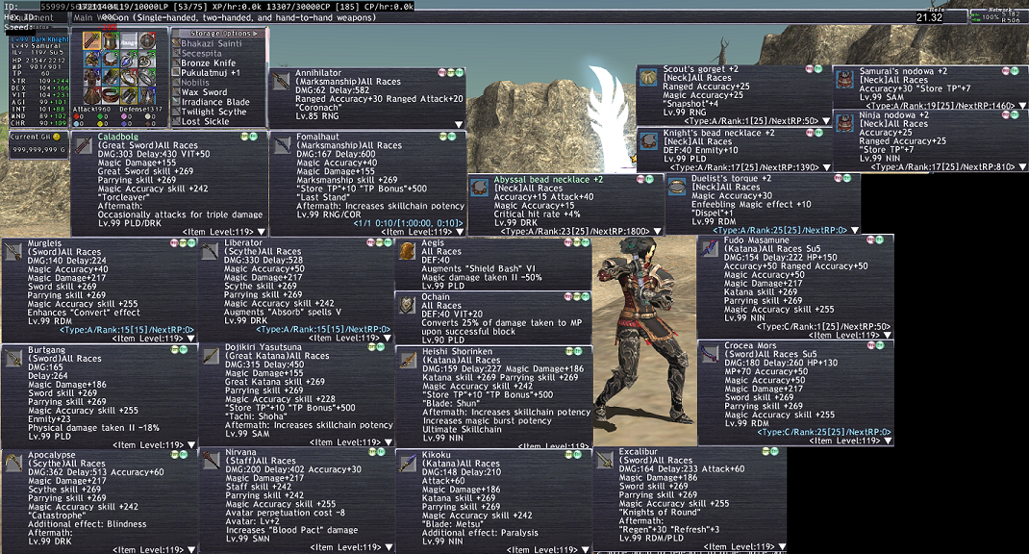Screen dimensions: 1029x554
Task: Expand the Scout's gorget tooltip down arrow
Action: [826, 121]
